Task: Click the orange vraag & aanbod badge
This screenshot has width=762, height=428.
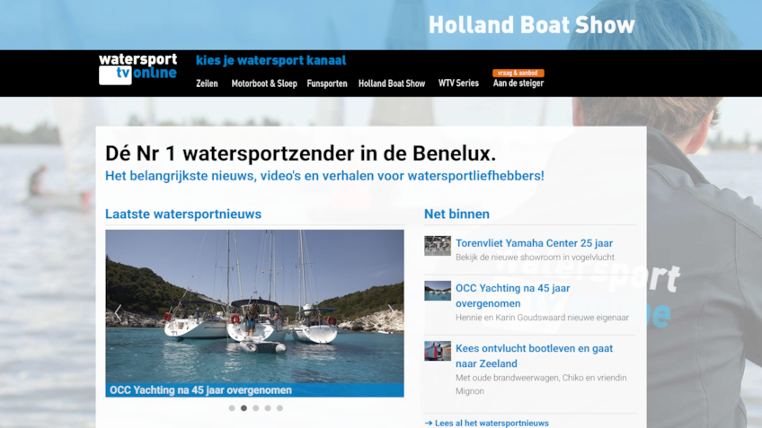Action: [518, 73]
